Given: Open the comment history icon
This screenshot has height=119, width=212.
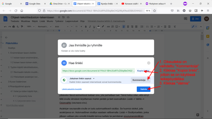Looking at the screenshot, I should click(x=185, y=19).
